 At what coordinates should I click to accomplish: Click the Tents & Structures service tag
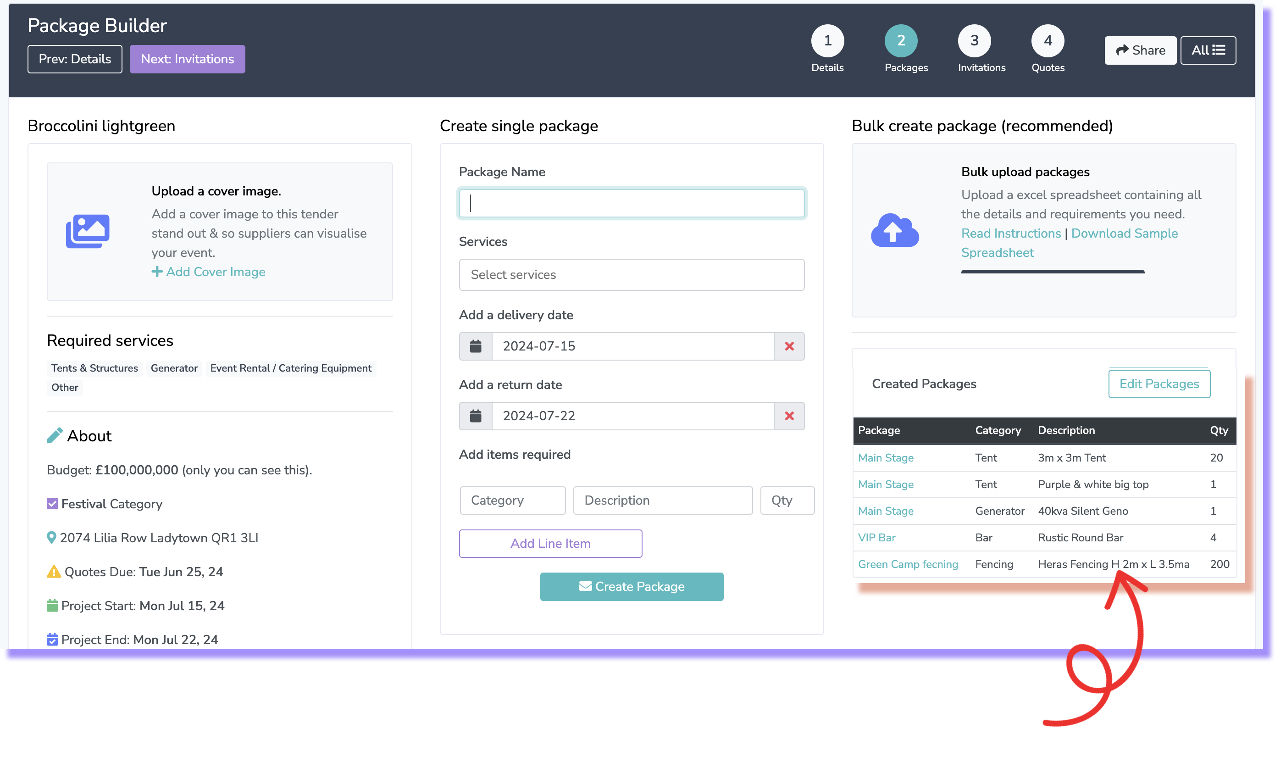94,368
